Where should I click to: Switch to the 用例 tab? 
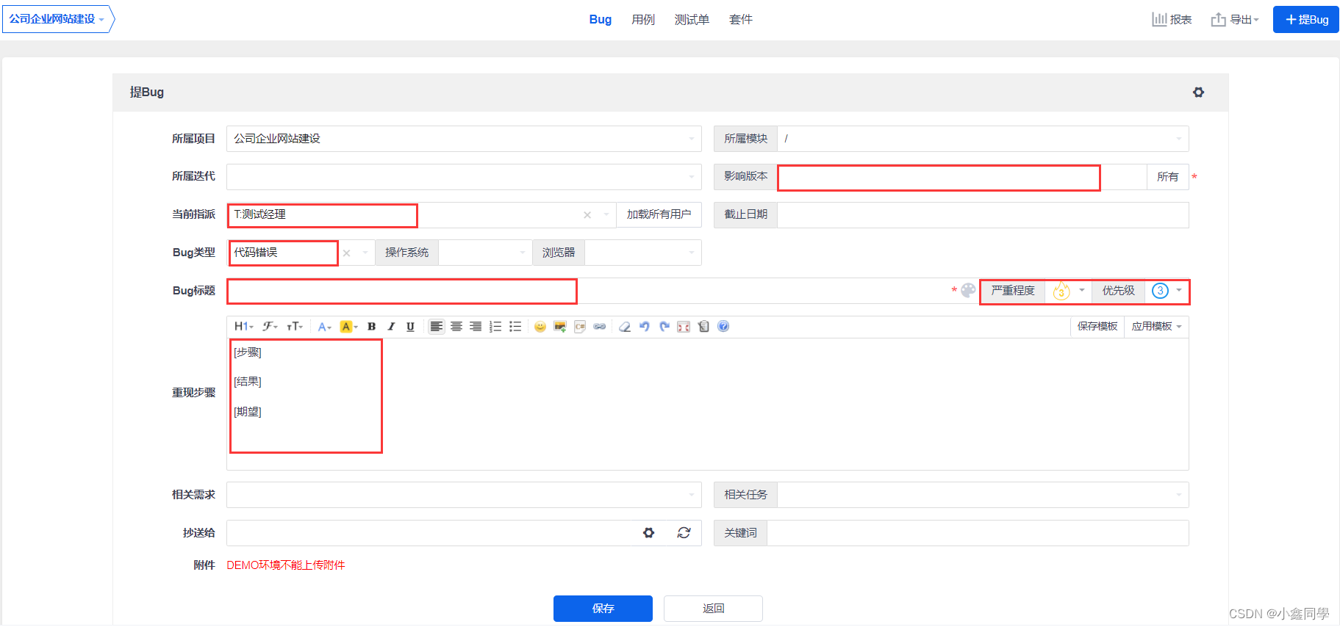643,20
